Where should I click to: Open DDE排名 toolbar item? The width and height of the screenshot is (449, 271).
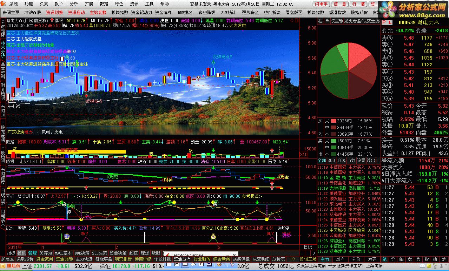[185, 12]
